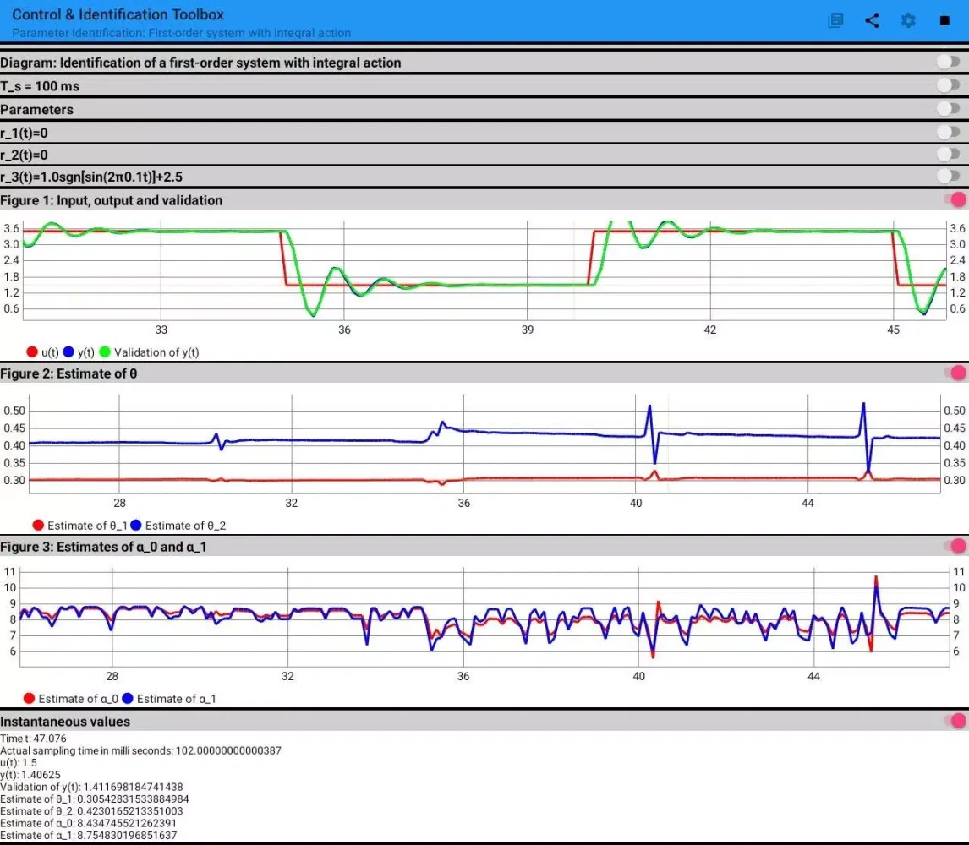969x845 pixels.
Task: Turn off the Instantaneous values switch
Action: click(x=954, y=721)
